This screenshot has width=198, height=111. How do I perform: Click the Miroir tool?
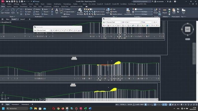(36, 12)
